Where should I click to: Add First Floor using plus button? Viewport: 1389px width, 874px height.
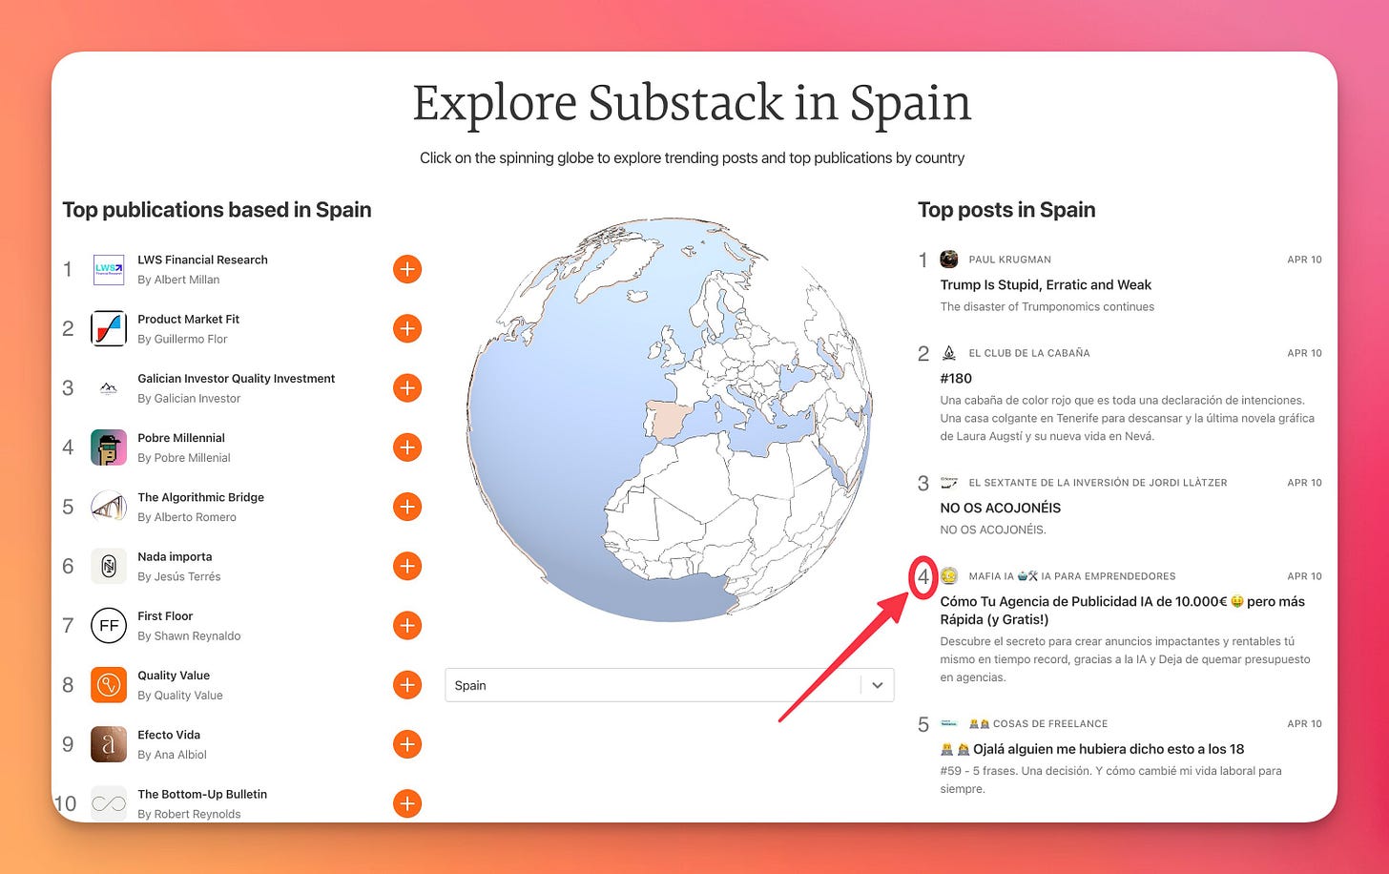click(x=407, y=625)
